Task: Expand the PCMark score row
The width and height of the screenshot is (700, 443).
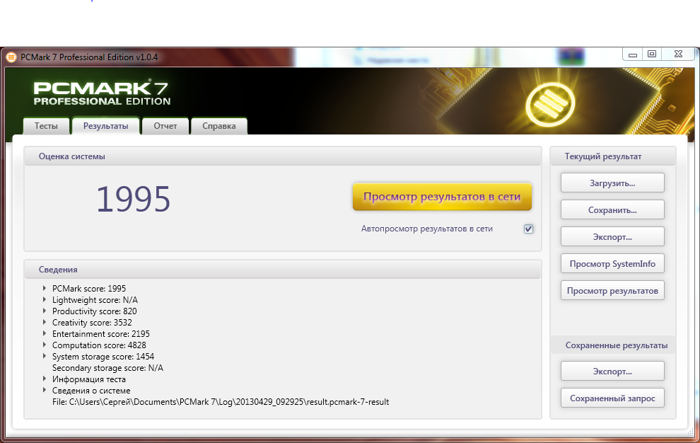Action: coord(45,288)
